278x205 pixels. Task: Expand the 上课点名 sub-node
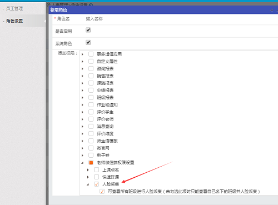click(88, 170)
